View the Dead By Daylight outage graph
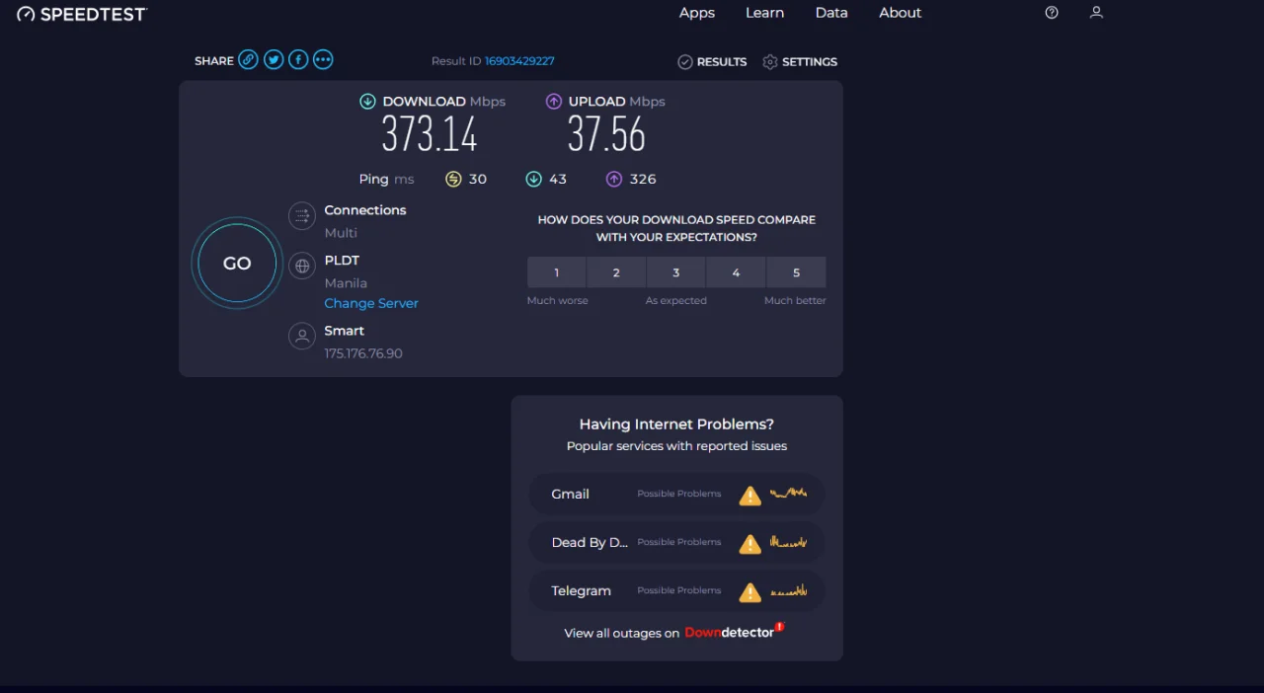 coord(789,541)
